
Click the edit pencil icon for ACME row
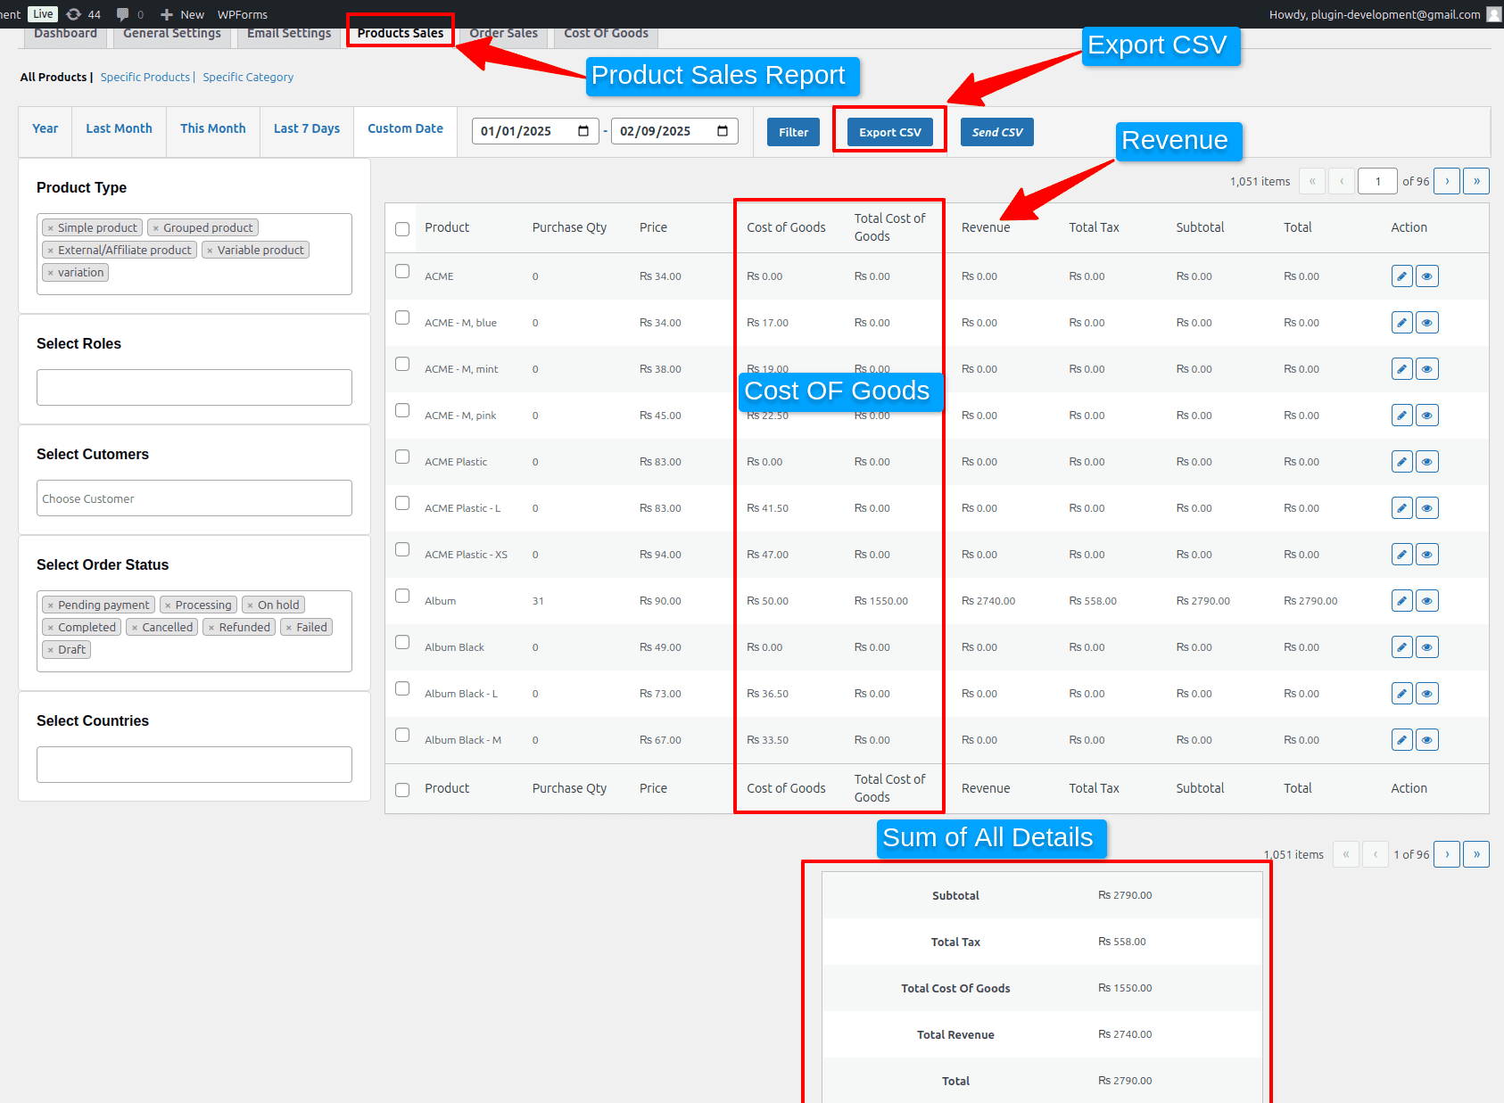[x=1401, y=276]
